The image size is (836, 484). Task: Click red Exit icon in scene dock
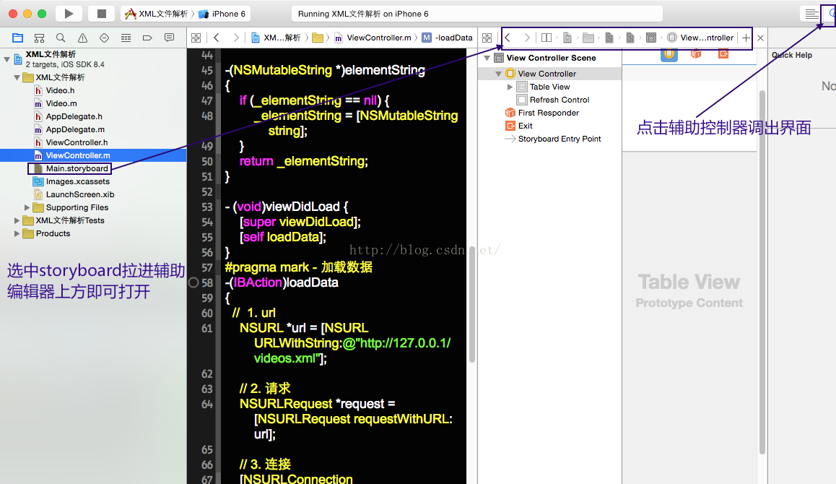tap(723, 54)
